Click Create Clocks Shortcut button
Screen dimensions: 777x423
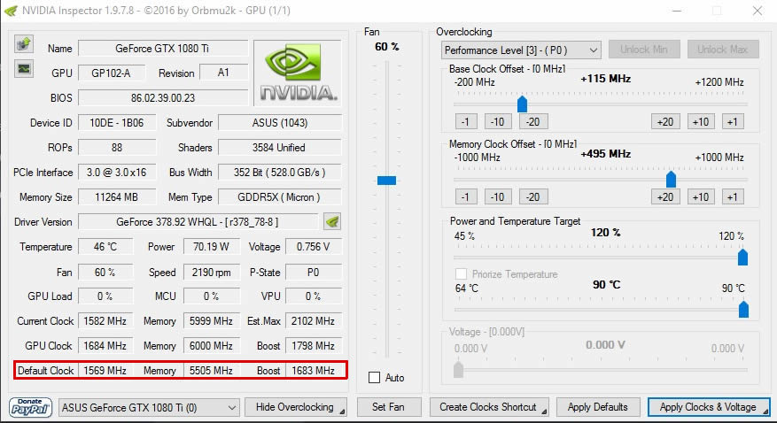(x=488, y=407)
